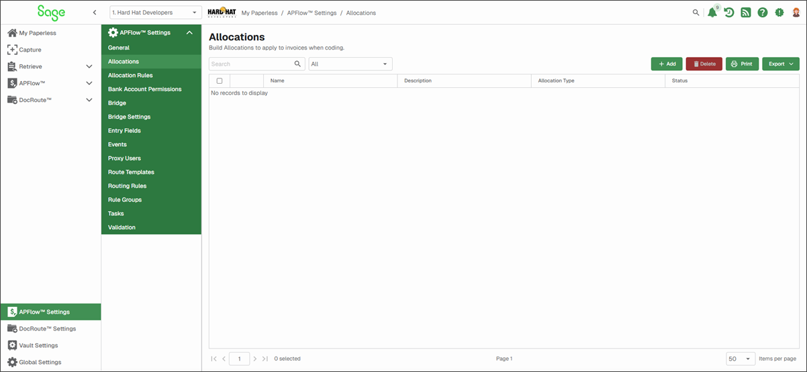Image resolution: width=807 pixels, height=372 pixels.
Task: Open the items per page dropdown
Action: click(741, 359)
